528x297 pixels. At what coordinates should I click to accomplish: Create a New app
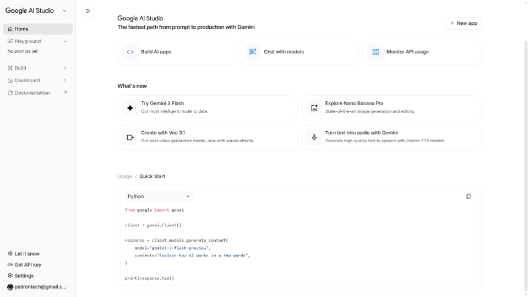[463, 23]
